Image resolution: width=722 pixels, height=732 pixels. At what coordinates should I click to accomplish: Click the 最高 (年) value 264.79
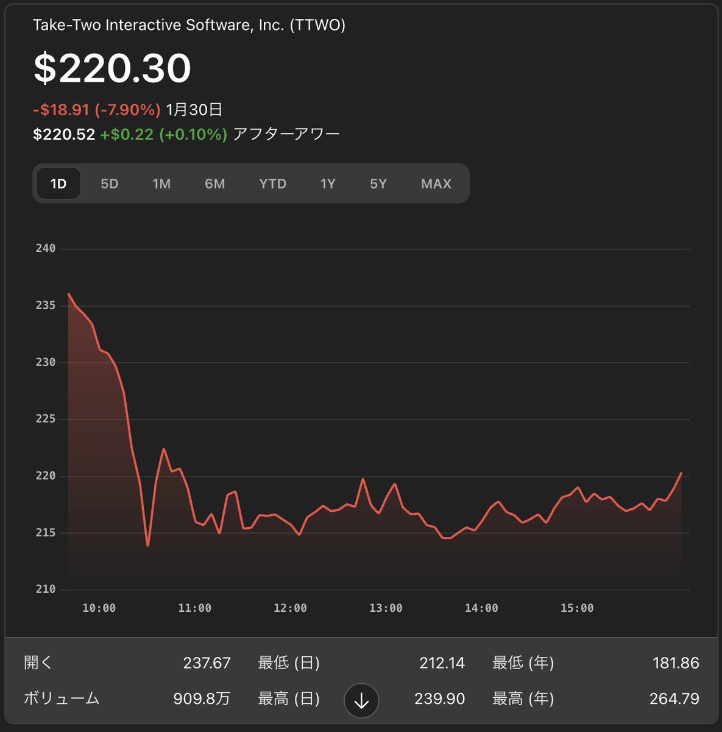(x=674, y=698)
